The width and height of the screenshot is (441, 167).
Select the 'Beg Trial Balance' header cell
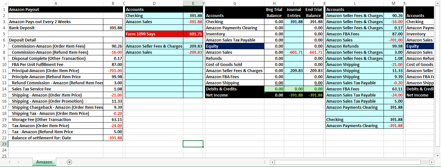pos(274,12)
